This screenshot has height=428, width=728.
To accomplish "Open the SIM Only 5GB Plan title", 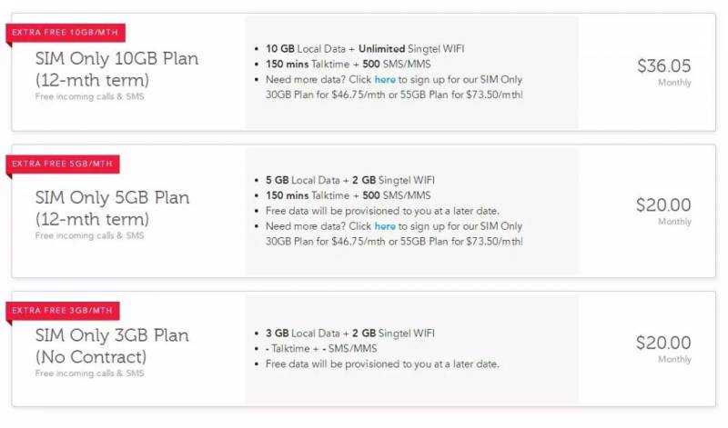I will coord(112,197).
